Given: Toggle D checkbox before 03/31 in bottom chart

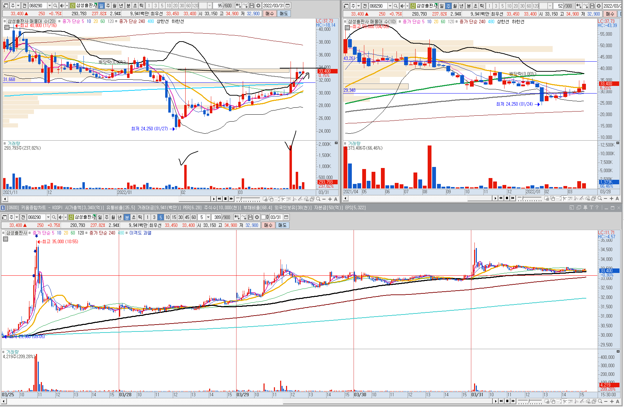Looking at the screenshot, I should click(263, 217).
